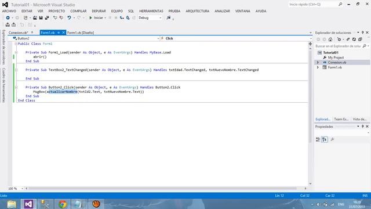Select the My Project tree item

[x=336, y=57]
